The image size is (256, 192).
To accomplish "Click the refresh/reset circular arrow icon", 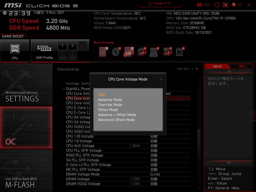I will tap(217, 5).
